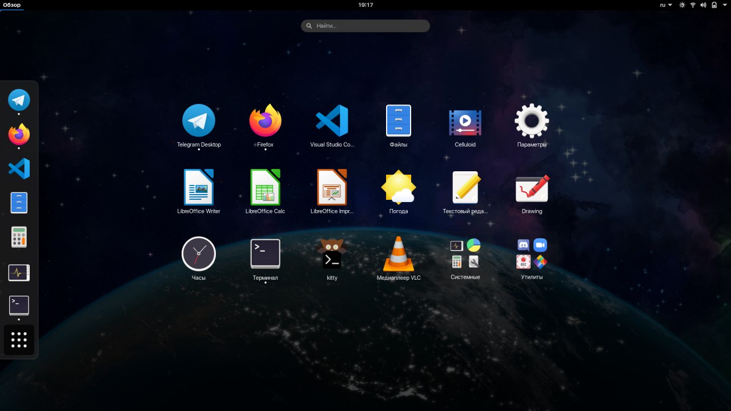Open the Утилиты app folder

[x=532, y=253]
